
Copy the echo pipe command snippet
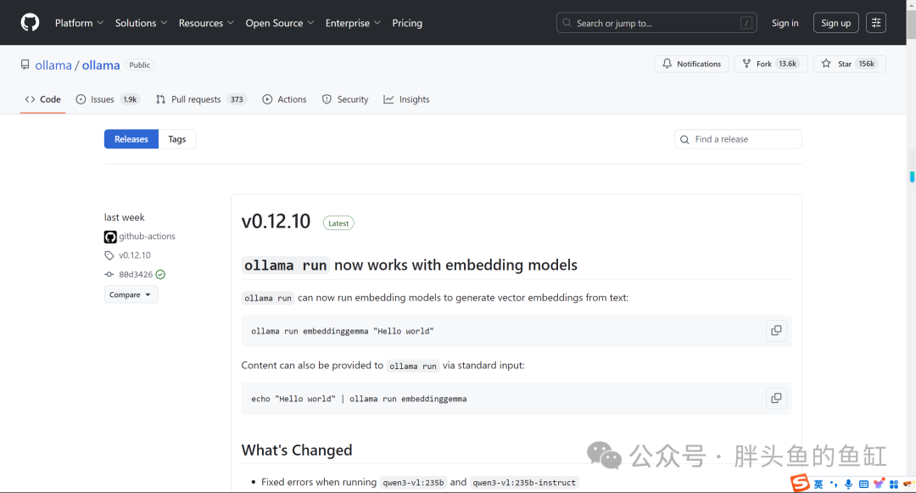coord(776,398)
